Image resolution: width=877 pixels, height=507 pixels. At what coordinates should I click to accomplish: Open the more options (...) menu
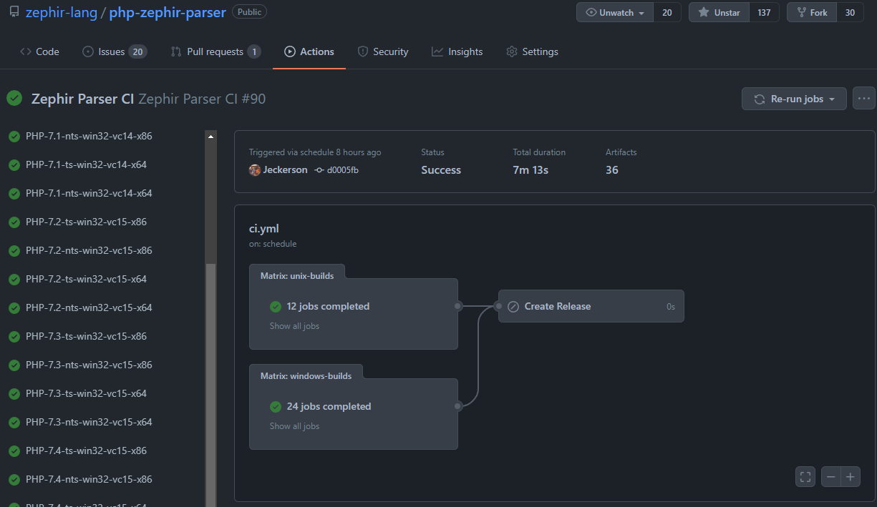(863, 98)
